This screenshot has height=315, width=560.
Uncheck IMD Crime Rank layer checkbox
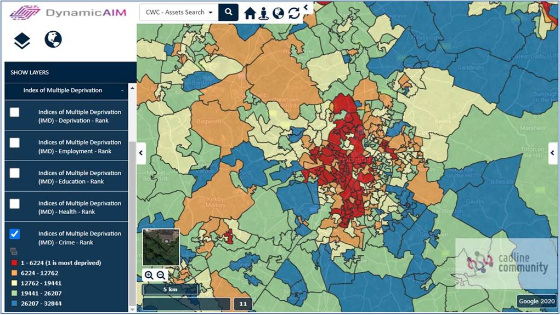pyautogui.click(x=15, y=234)
